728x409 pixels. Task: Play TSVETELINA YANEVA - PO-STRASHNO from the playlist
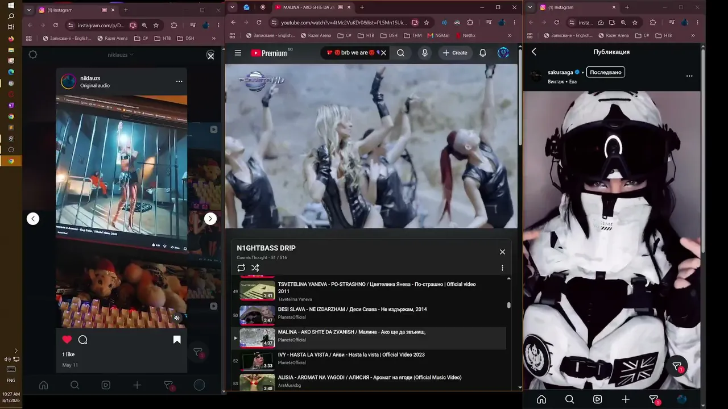369,291
